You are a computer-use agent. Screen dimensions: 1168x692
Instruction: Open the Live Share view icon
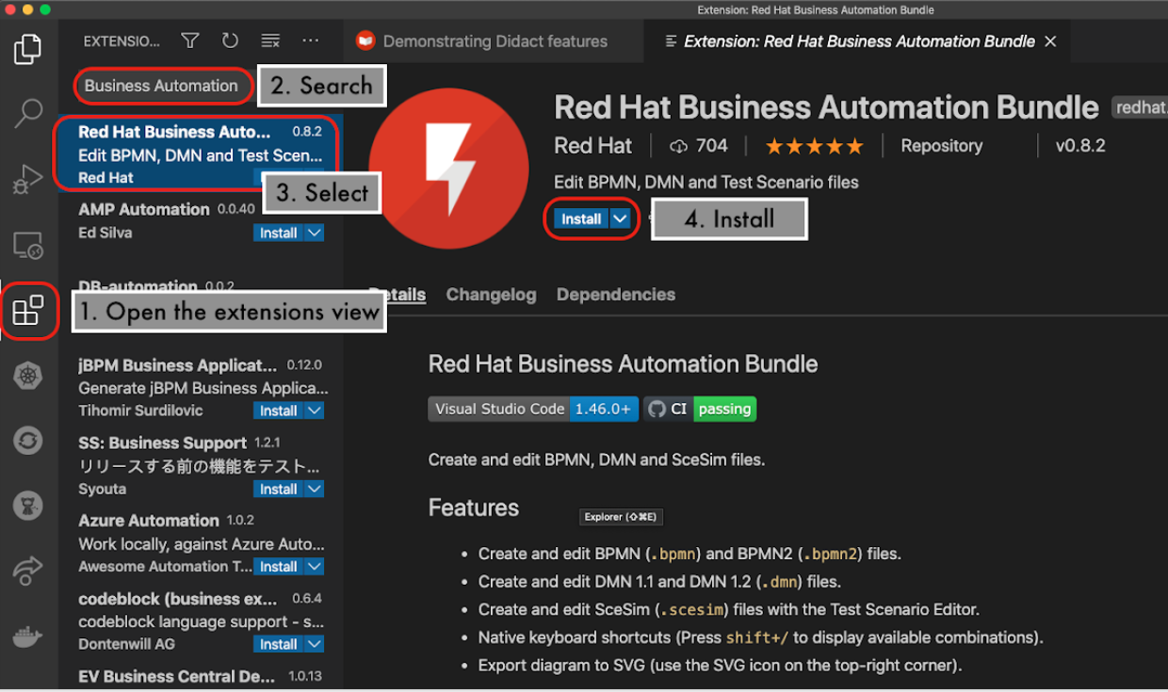pyautogui.click(x=28, y=571)
